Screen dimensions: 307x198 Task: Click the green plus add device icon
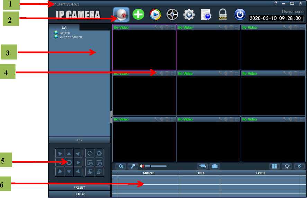(138, 15)
